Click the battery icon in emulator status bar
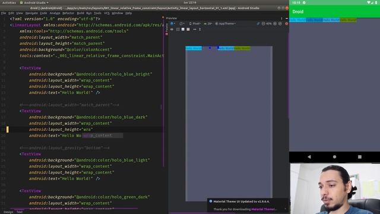380x214 pixels. [x=376, y=2]
